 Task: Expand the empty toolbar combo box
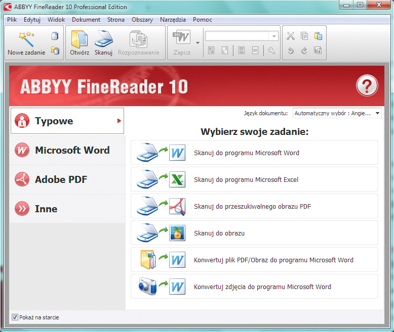point(274,36)
